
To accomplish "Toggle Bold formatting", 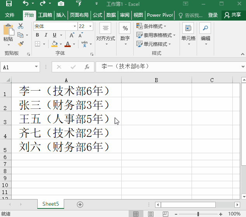I will click(x=37, y=35).
